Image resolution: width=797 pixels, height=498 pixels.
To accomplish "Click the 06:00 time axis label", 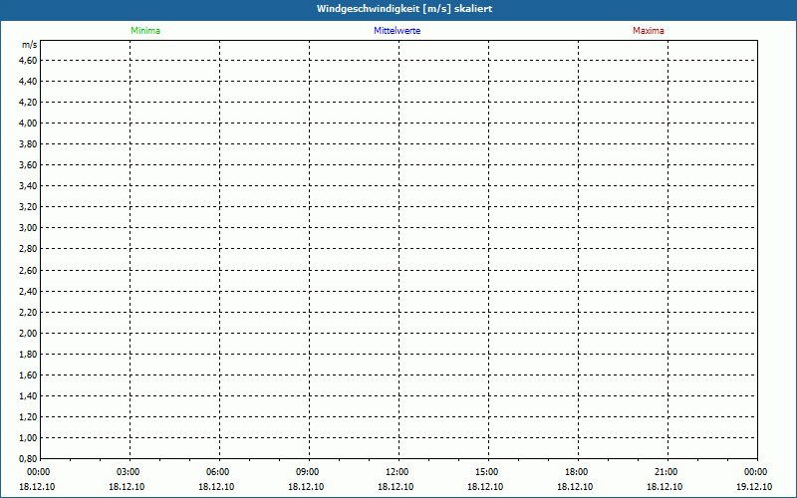I will (x=217, y=472).
